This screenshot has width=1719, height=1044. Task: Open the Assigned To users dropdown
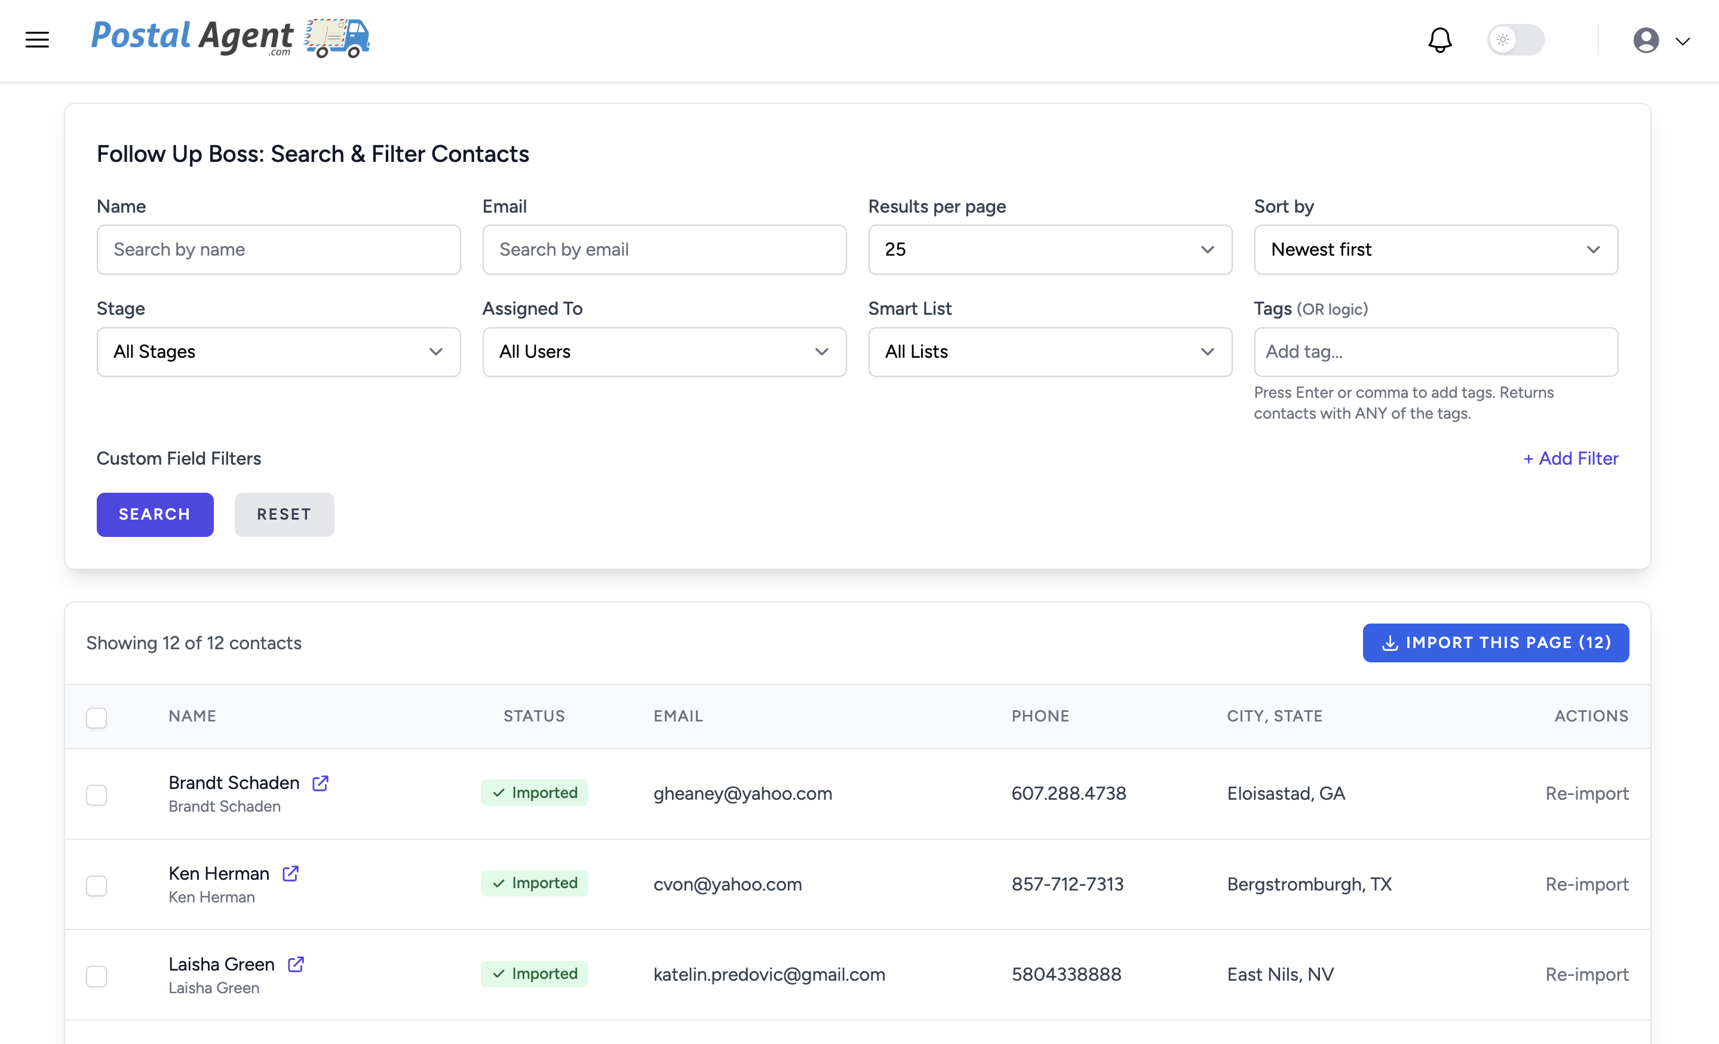664,352
